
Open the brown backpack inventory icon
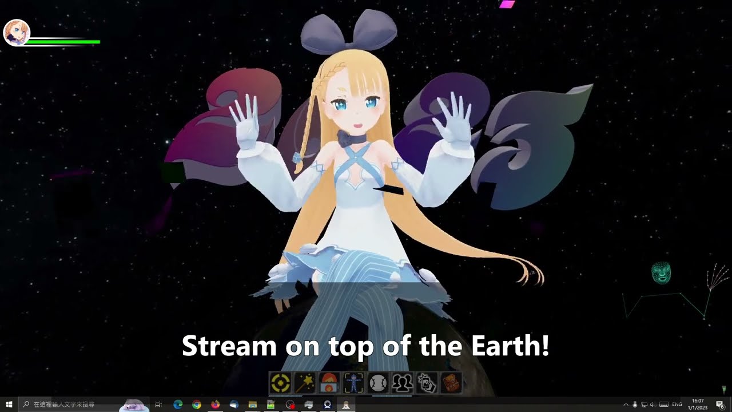coord(451,383)
